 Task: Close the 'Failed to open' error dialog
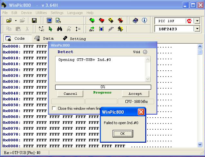tap(141, 112)
